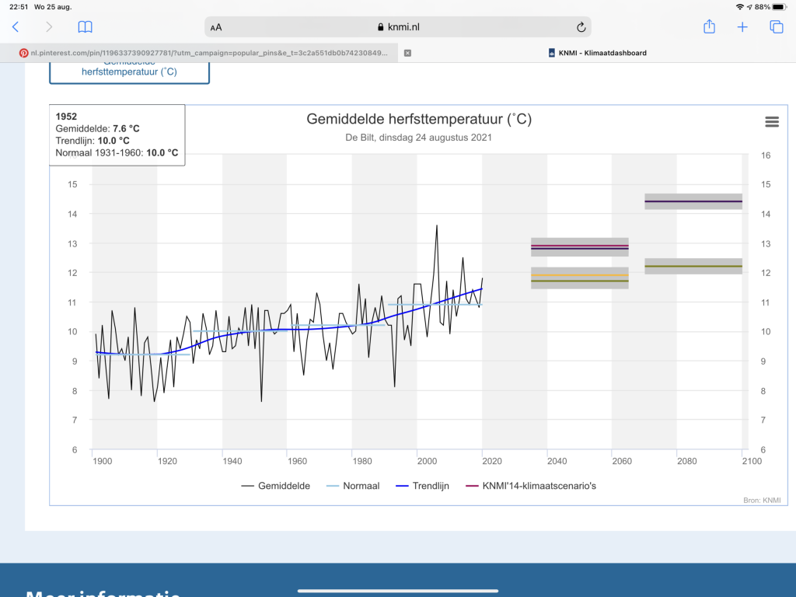Close the Pinterest tab
The height and width of the screenshot is (597, 796).
407,53
